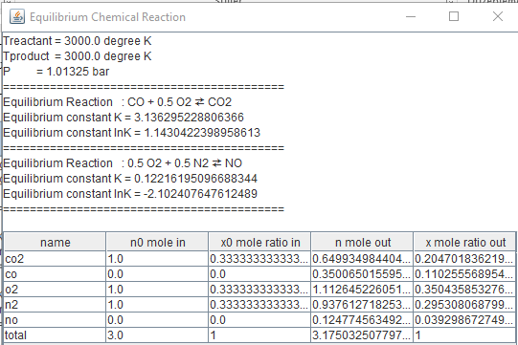518x345 pixels.
Task: Select the 'n0 mole in' column header
Action: tap(158, 243)
